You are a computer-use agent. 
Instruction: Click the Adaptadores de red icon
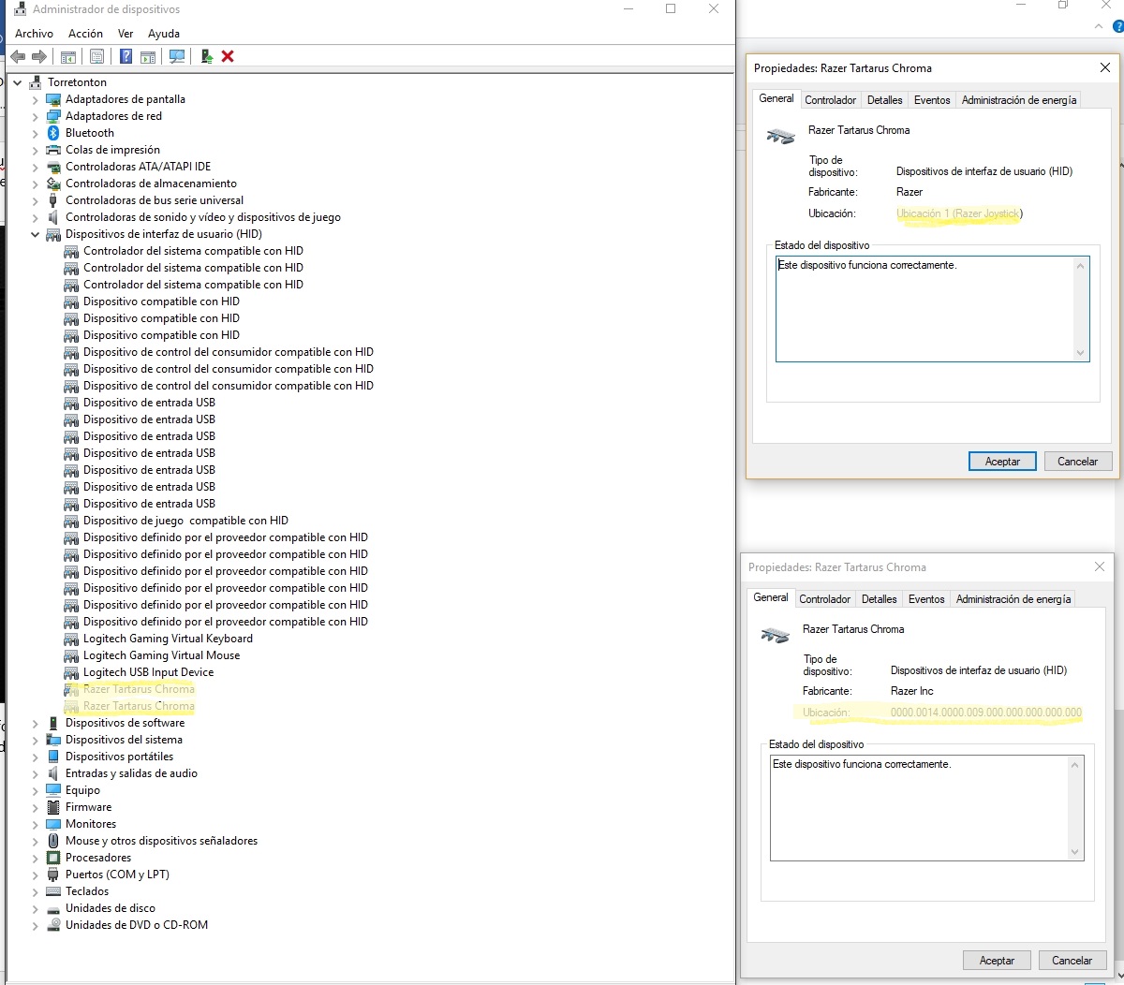53,116
